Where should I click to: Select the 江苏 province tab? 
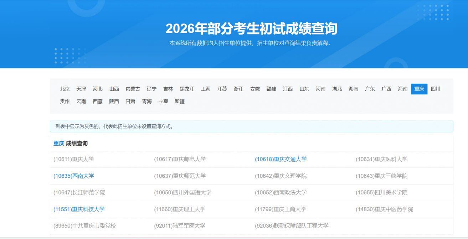click(222, 89)
